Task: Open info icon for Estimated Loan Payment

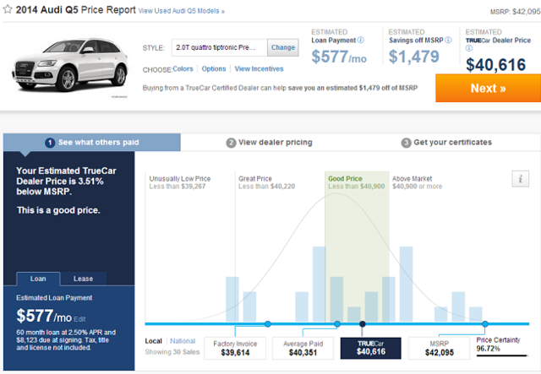Action: (x=361, y=40)
